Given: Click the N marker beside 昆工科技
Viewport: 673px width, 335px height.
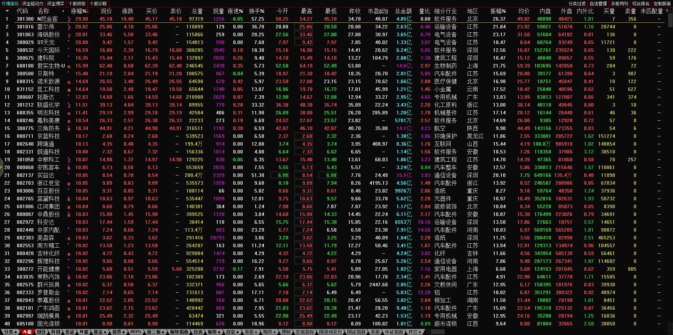Looking at the screenshot, I should pyautogui.click(x=69, y=90).
